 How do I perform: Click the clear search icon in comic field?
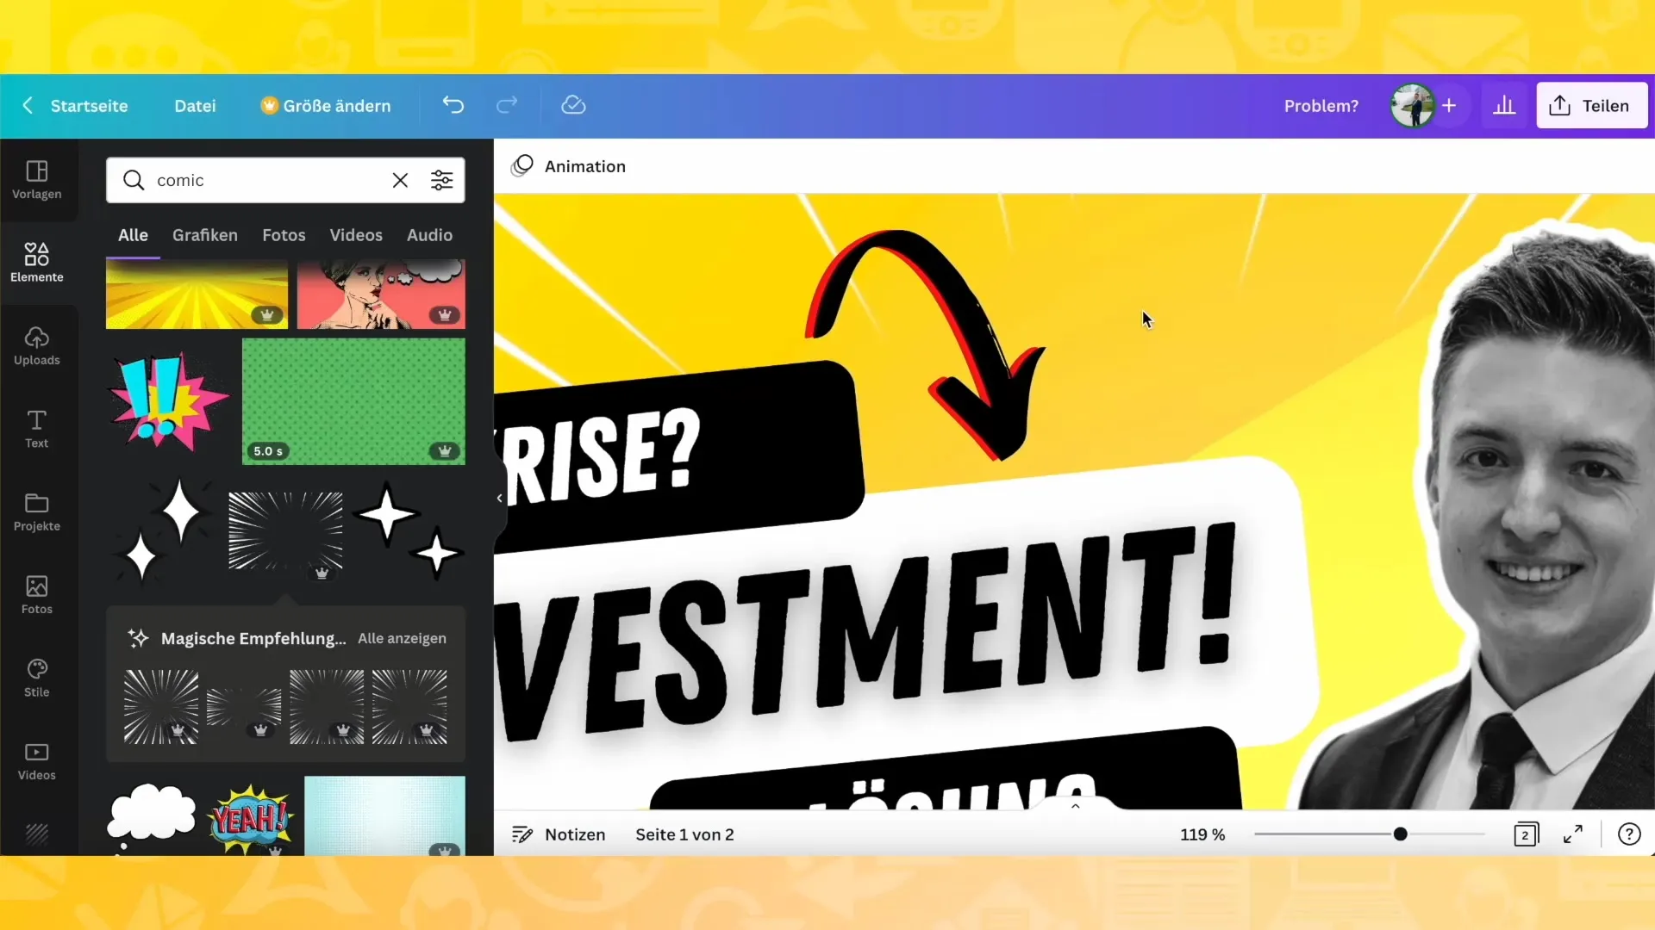click(x=400, y=181)
